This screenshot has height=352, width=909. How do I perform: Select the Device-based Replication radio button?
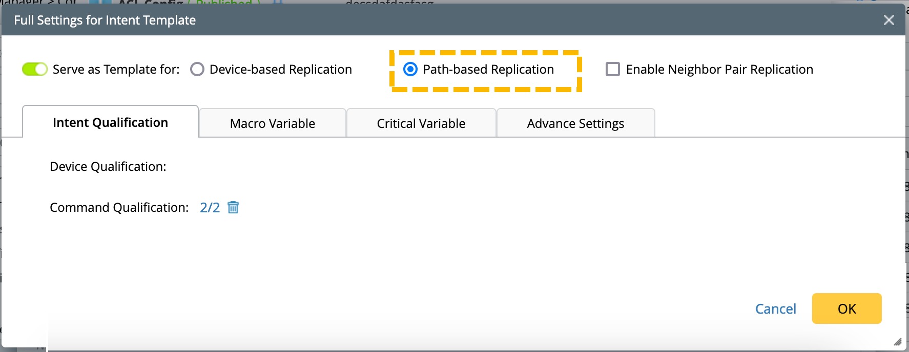tap(197, 69)
